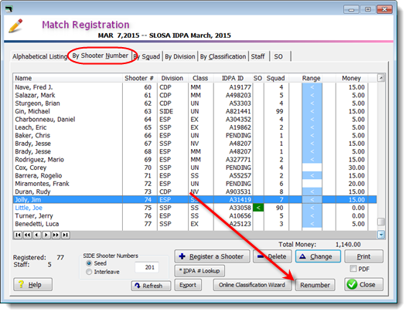Viewport: 409px width, 315px height.
Task: Move to next record arrow
Action: click(46, 235)
